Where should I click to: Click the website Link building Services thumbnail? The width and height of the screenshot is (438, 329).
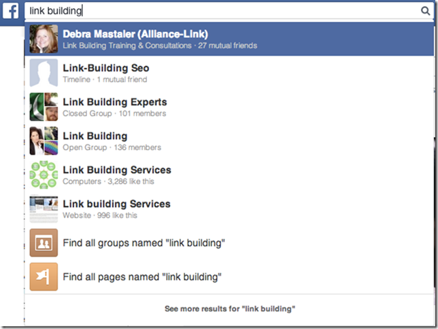click(x=44, y=209)
